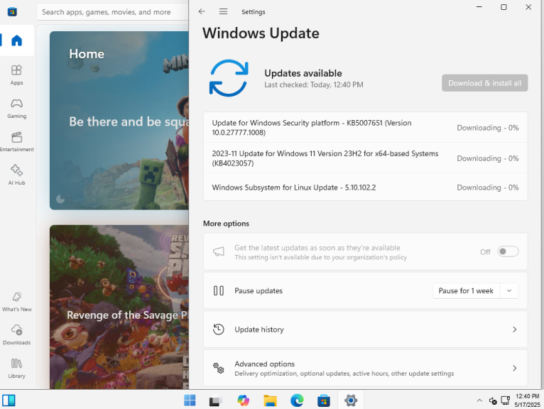The image size is (544, 409).
Task: Open Widgets panel from taskbar corner
Action: point(9,400)
